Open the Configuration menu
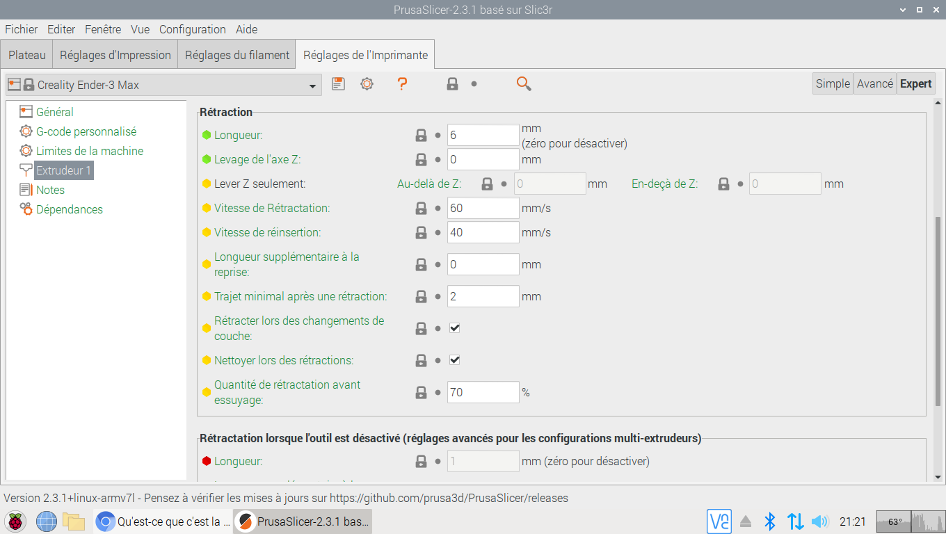Image resolution: width=946 pixels, height=534 pixels. click(x=193, y=29)
